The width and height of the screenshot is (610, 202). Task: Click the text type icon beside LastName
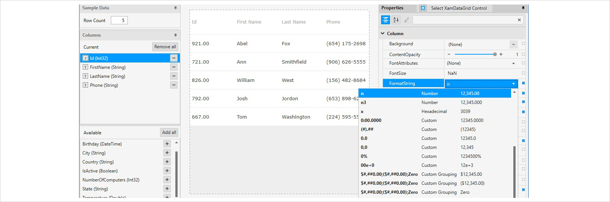tap(85, 76)
